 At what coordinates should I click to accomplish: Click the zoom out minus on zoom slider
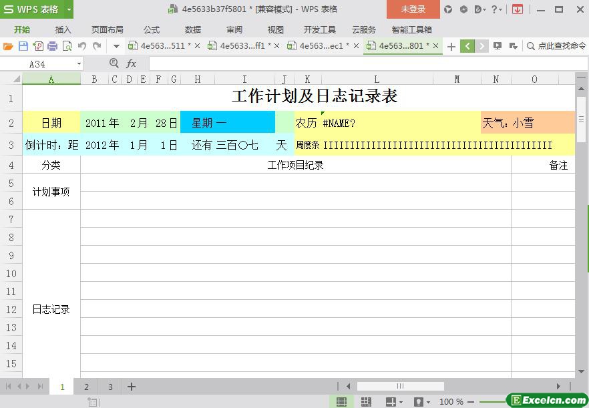point(471,402)
